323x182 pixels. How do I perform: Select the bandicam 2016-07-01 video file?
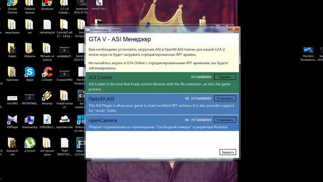[x=82, y=7]
